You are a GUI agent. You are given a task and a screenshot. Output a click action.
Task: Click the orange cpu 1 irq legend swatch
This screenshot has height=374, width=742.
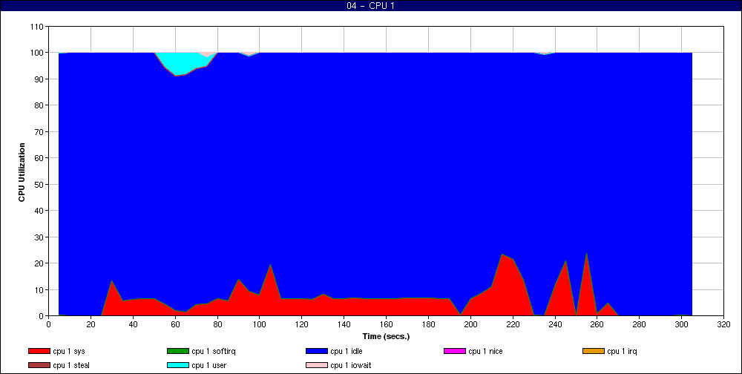594,351
